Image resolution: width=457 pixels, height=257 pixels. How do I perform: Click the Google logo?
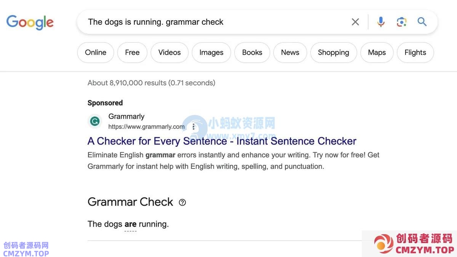pos(30,22)
